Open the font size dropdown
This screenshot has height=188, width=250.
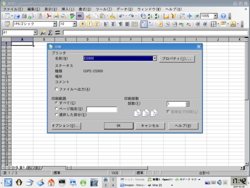coord(74,24)
